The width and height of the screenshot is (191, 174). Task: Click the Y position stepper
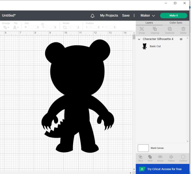coord(115,27)
